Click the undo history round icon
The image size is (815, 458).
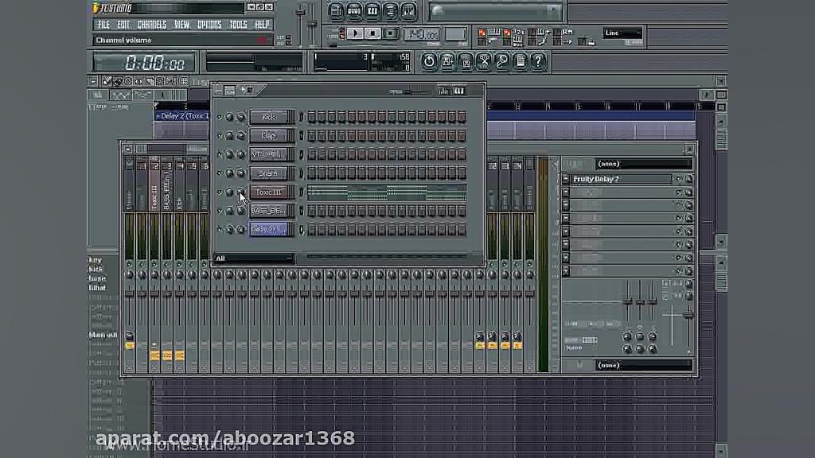[429, 61]
